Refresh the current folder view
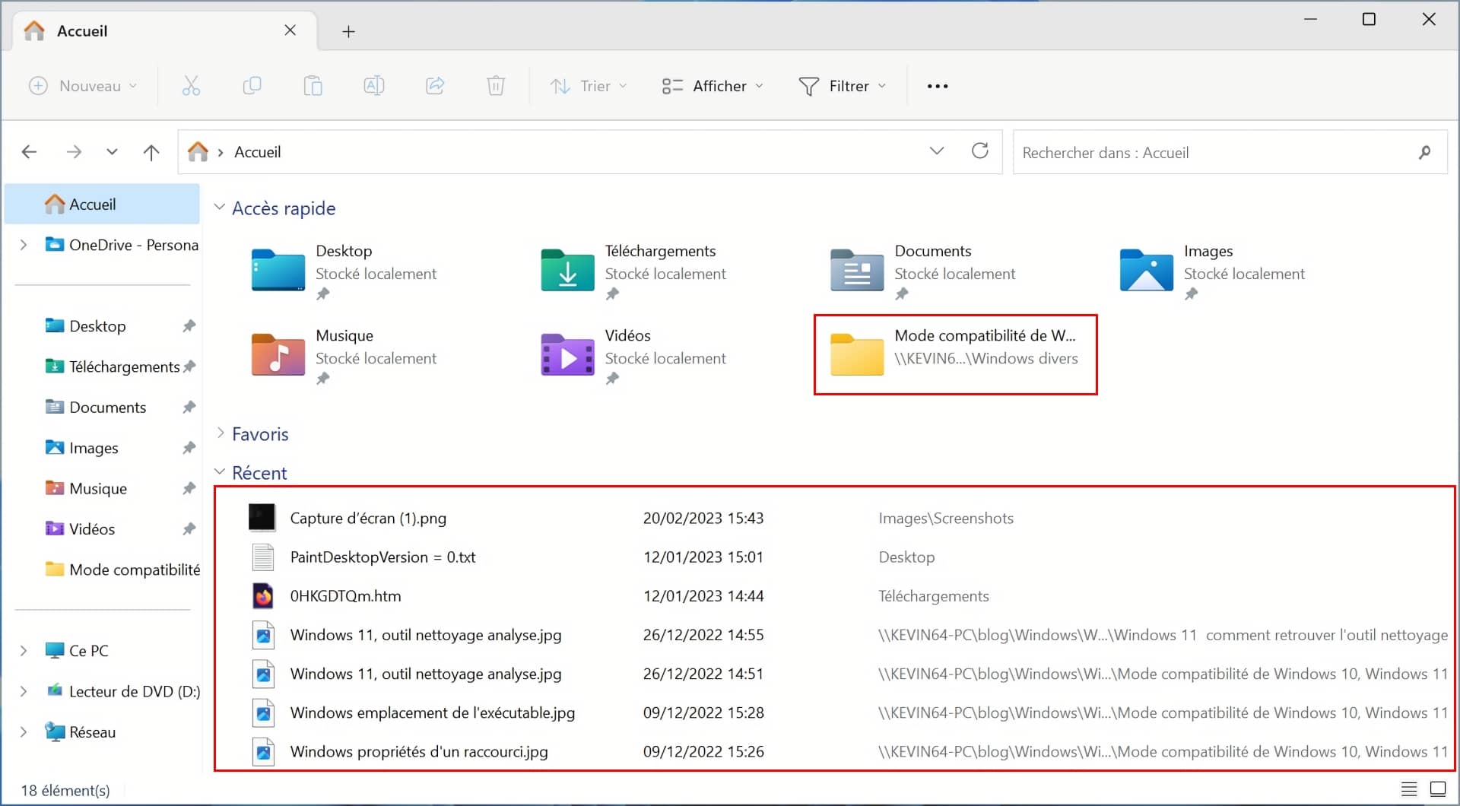 point(980,151)
